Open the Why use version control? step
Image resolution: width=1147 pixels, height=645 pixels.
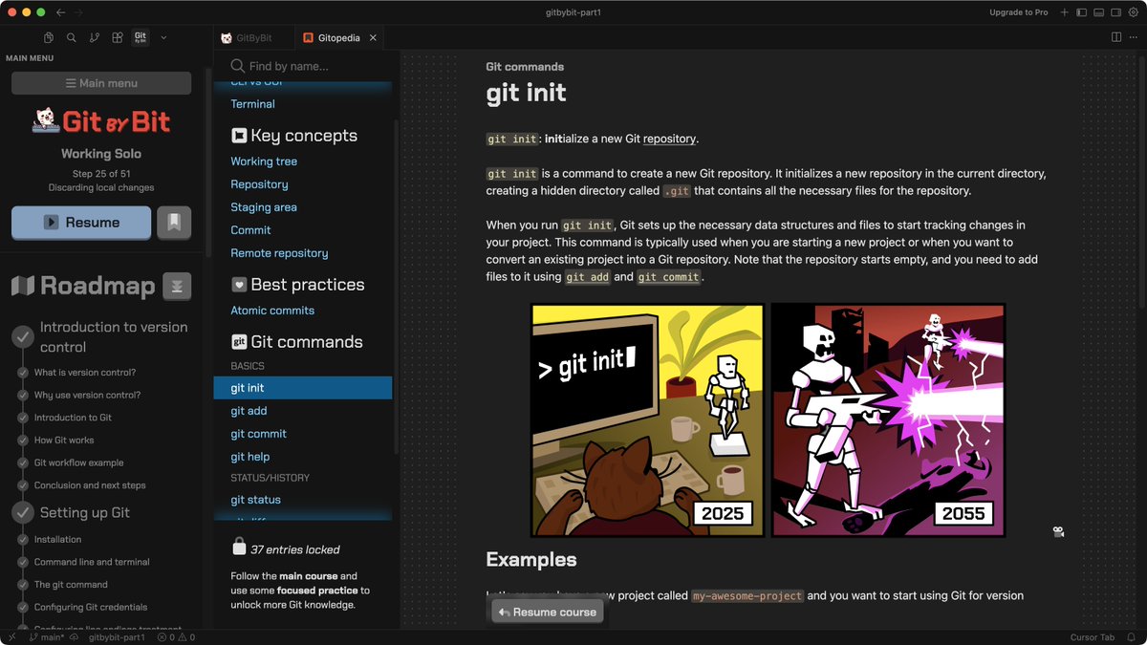point(88,395)
